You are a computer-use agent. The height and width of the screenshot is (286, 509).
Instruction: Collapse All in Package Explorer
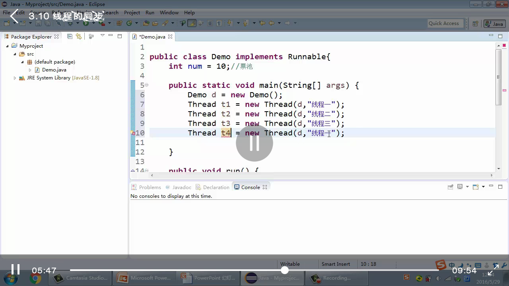[70, 36]
